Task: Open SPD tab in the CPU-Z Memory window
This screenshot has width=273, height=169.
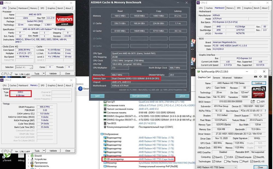Action: 43,85
